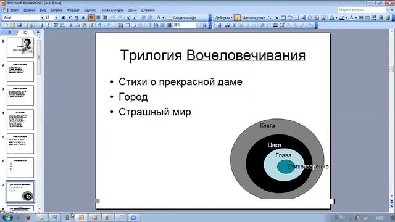The image size is (395, 222).
Task: Open the font name dropdown (Arial)
Action: (x=43, y=17)
